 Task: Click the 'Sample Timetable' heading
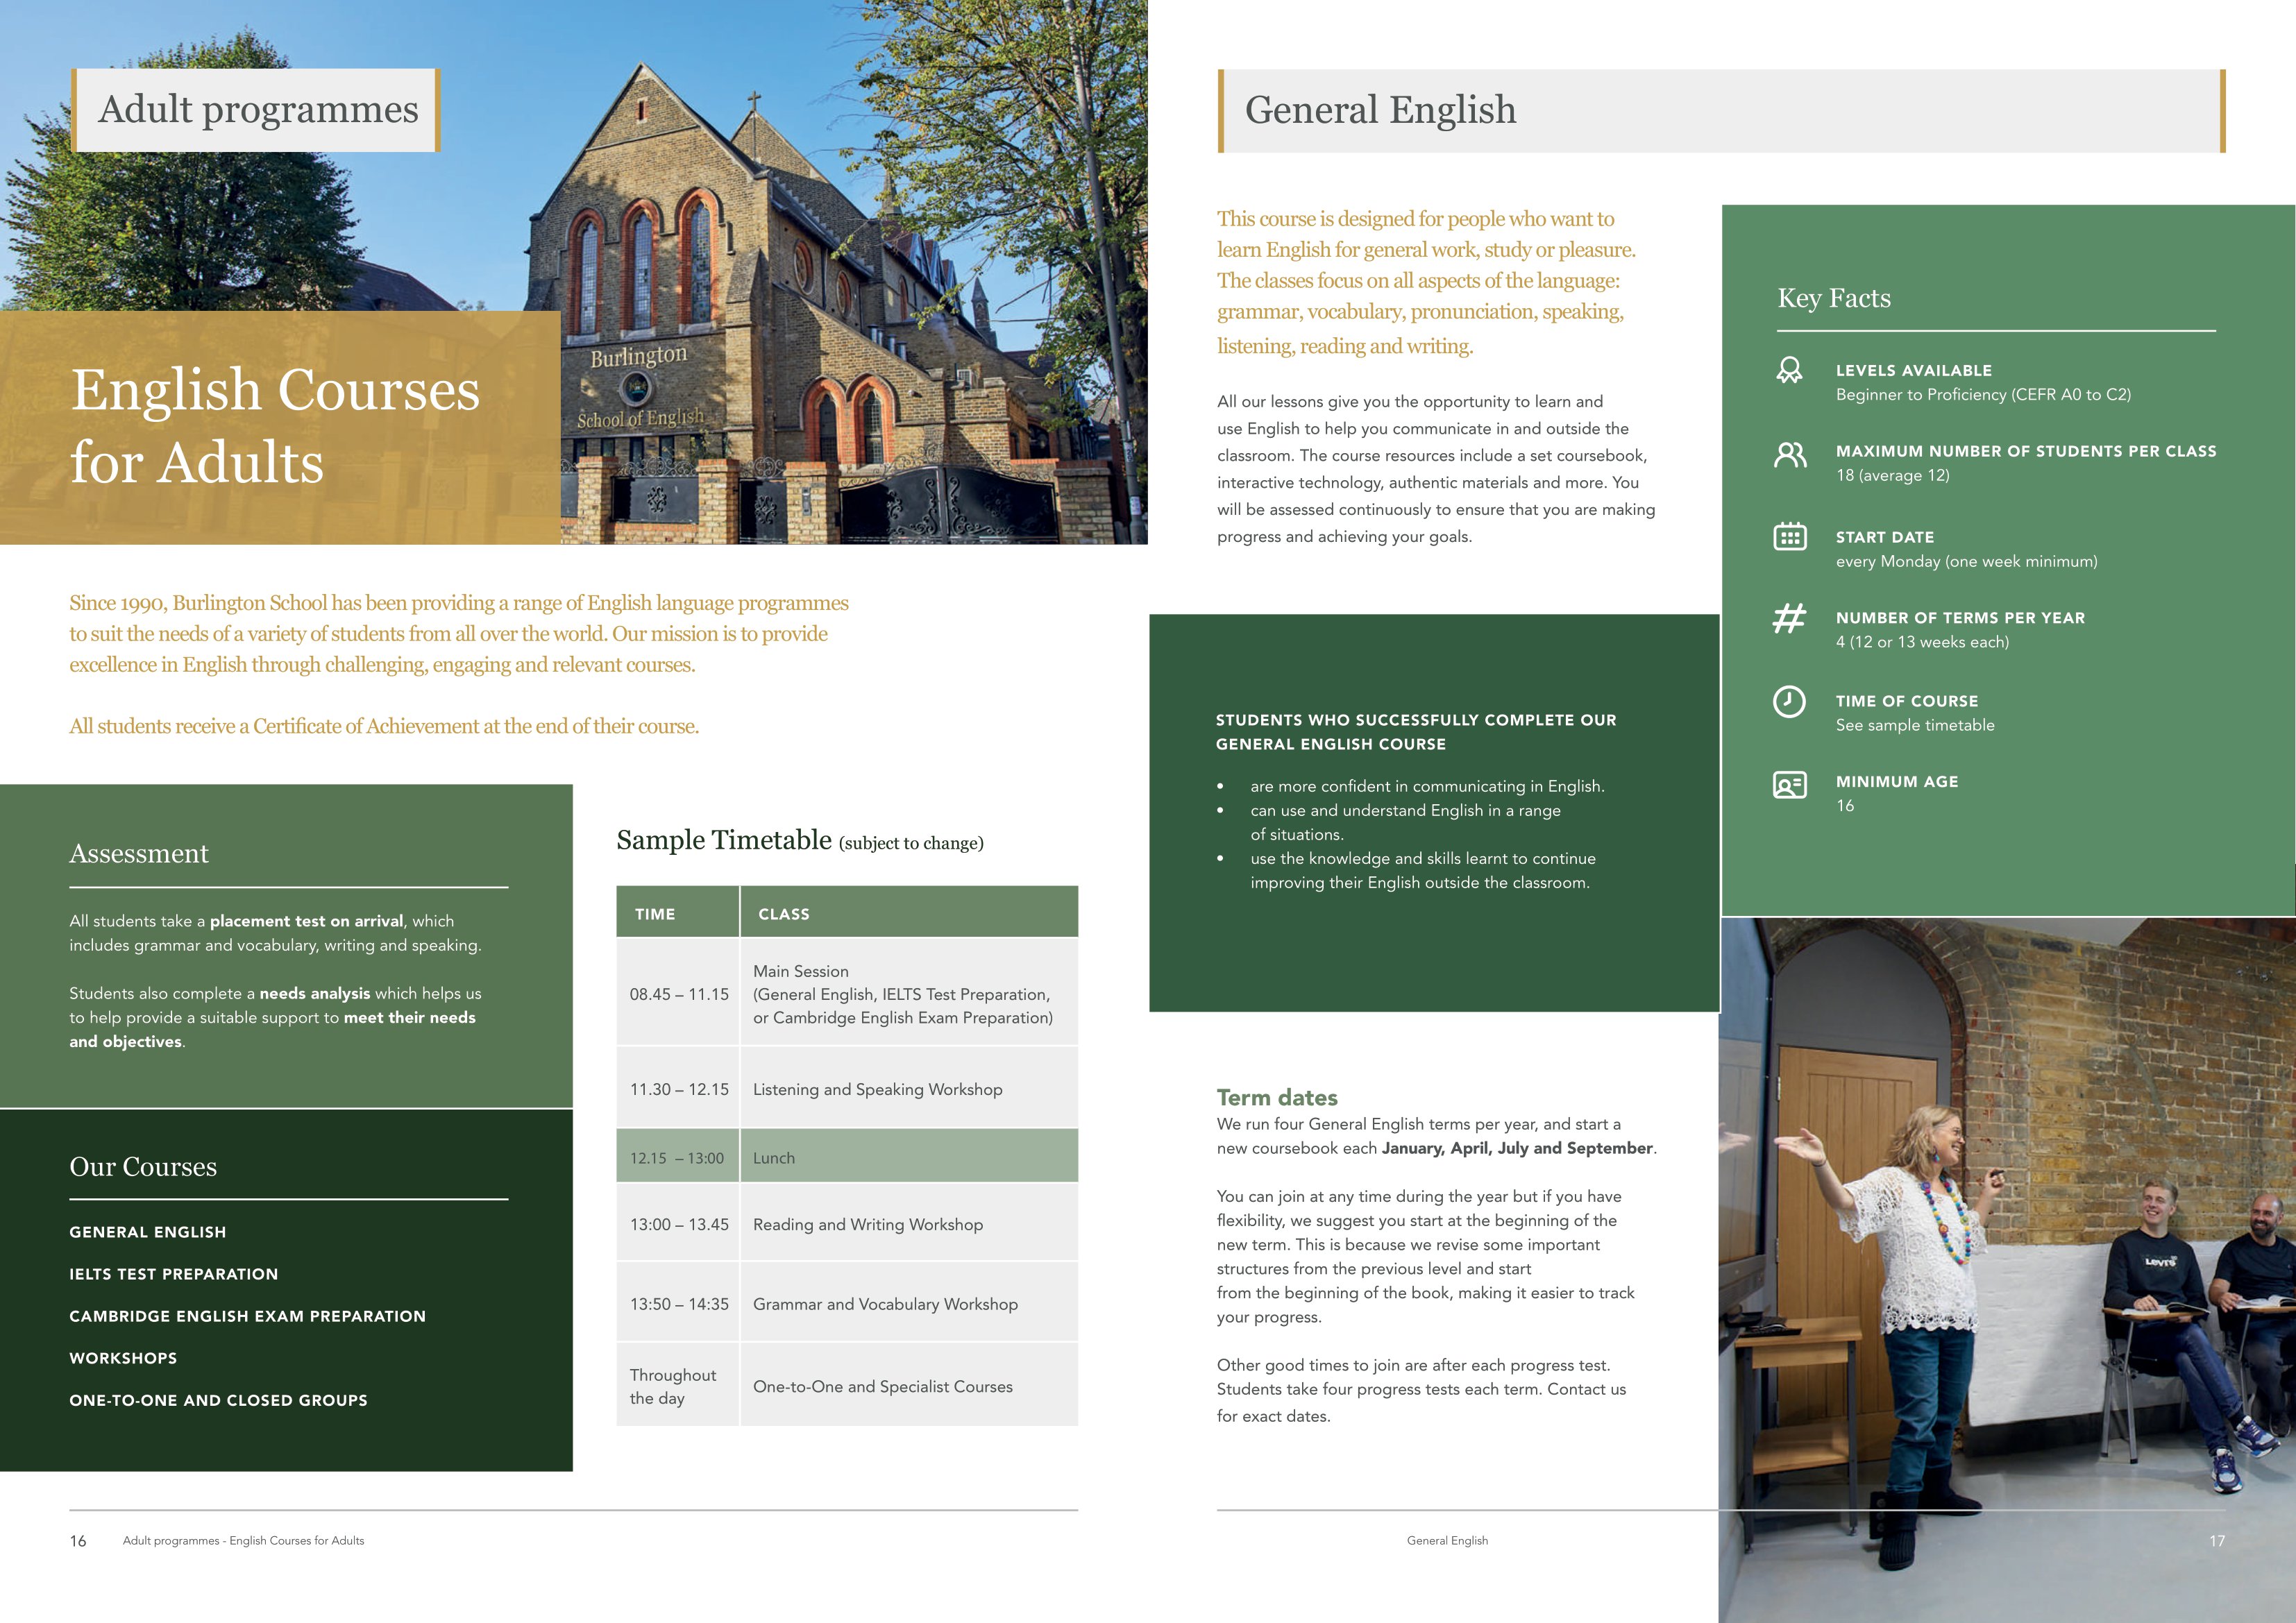pos(724,840)
